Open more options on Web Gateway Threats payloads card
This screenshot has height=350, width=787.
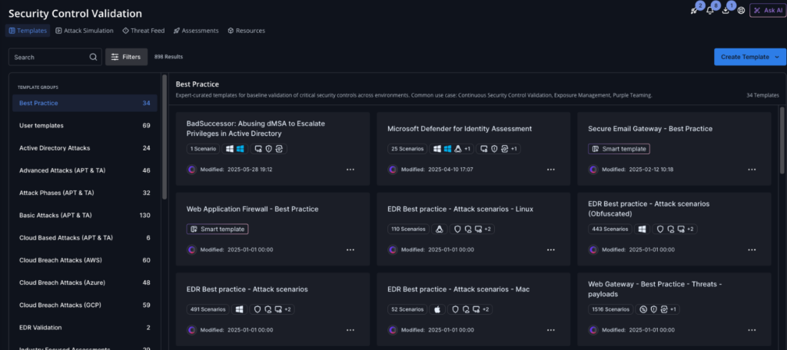click(x=752, y=330)
